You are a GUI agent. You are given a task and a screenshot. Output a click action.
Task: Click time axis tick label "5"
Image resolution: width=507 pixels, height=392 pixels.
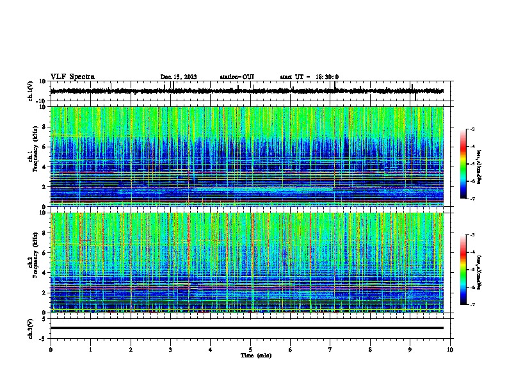click(250, 350)
